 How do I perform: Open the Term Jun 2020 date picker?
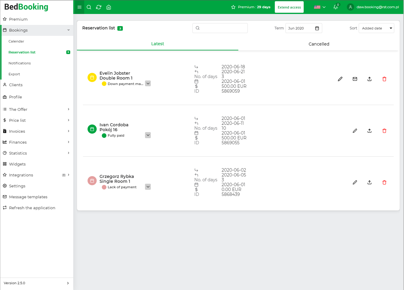(304, 28)
